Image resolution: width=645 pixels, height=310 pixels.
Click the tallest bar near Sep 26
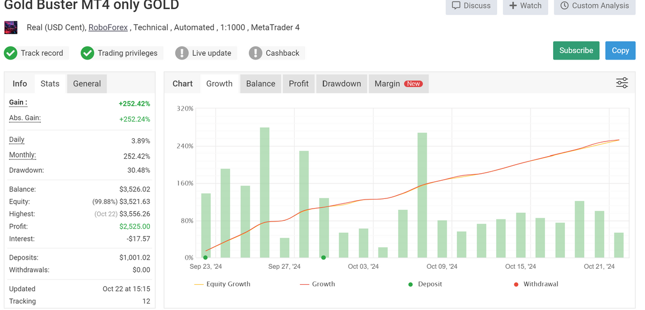[x=264, y=192]
